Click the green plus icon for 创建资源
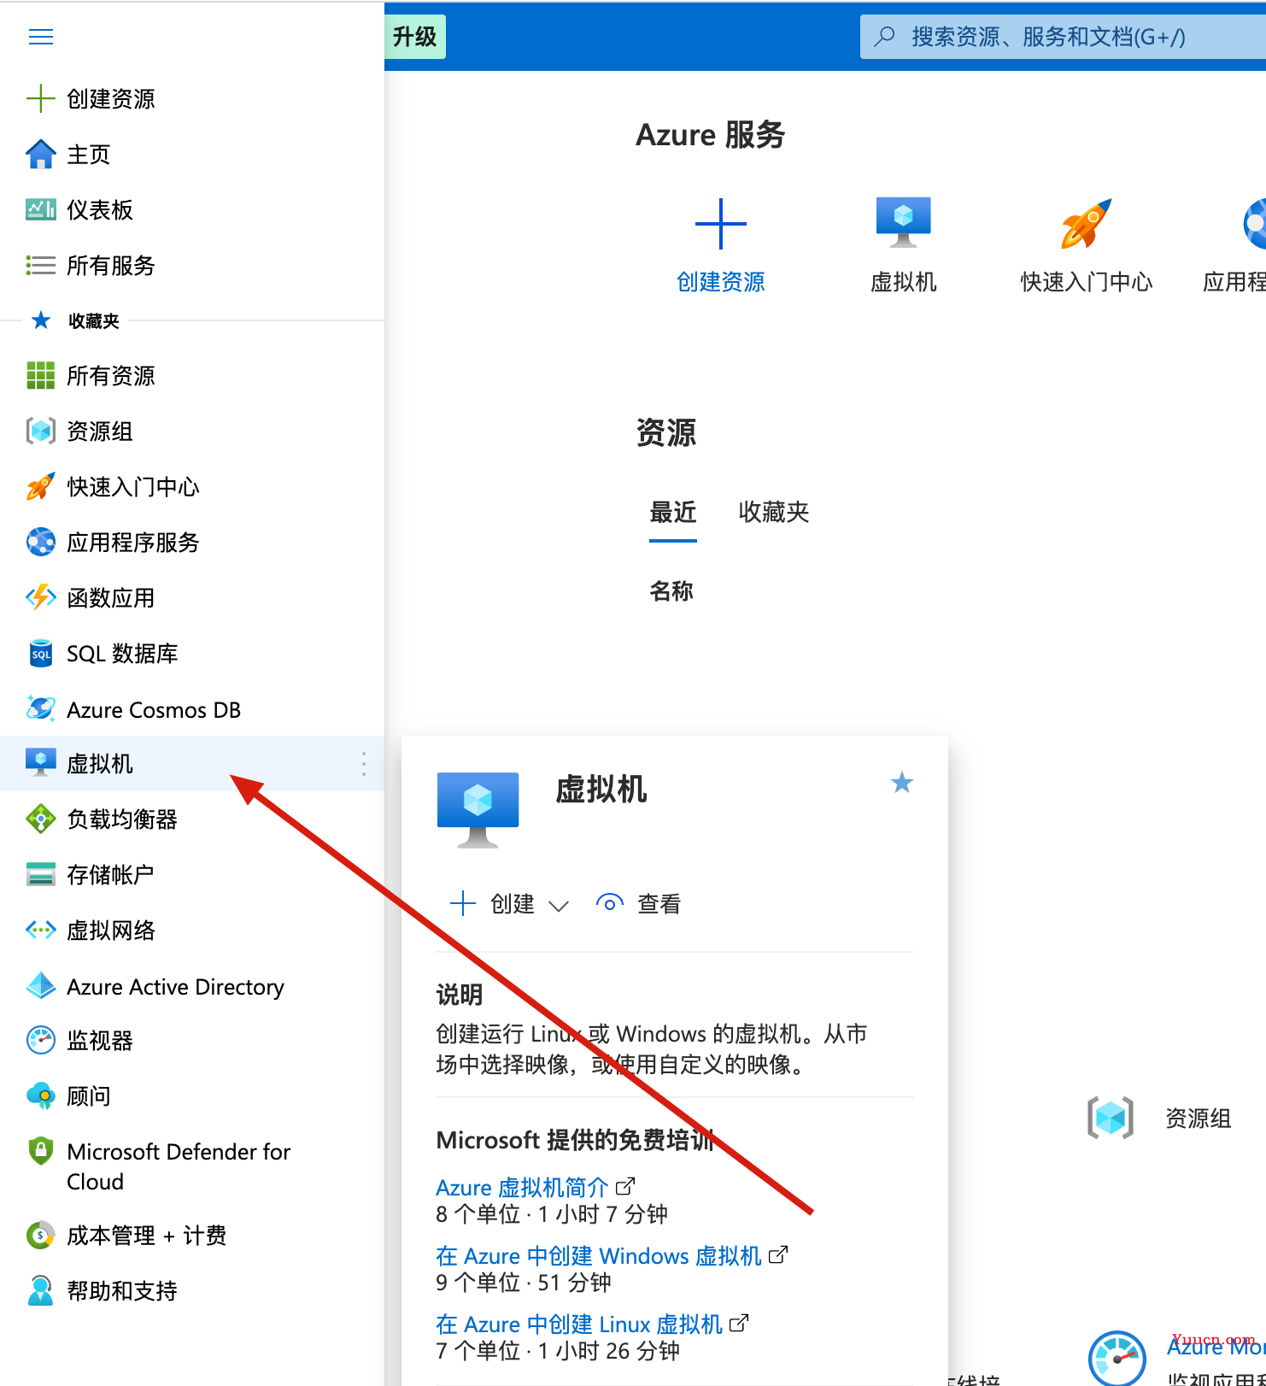This screenshot has width=1266, height=1386. (x=40, y=98)
